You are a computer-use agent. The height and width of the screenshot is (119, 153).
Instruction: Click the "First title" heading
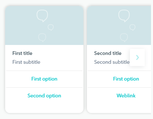pos(22,53)
